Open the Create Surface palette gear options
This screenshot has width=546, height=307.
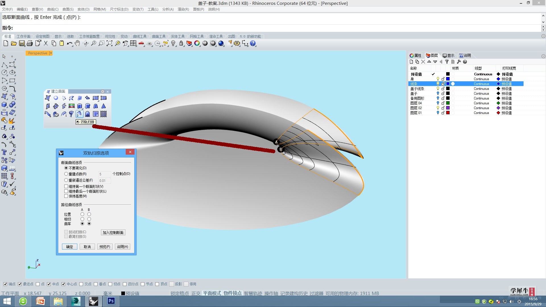click(103, 92)
